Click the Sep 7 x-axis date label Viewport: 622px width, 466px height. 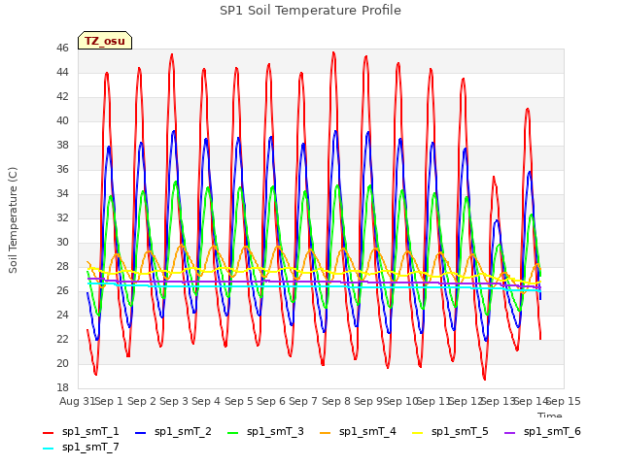pos(303,401)
